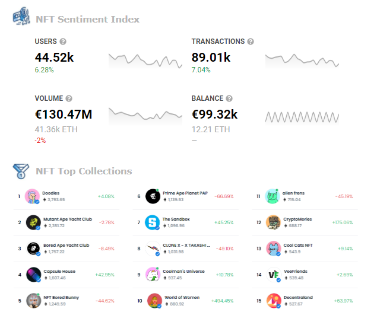This screenshot has width=377, height=328.
Task: Open the VOLUME question mark tooltip icon
Action: (69, 98)
